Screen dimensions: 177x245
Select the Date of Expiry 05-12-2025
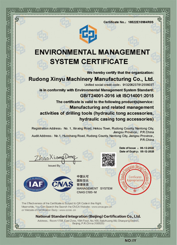click(147, 151)
